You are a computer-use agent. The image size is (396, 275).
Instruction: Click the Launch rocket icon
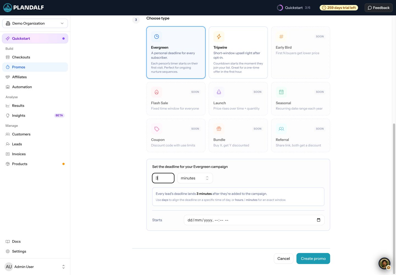(x=219, y=92)
